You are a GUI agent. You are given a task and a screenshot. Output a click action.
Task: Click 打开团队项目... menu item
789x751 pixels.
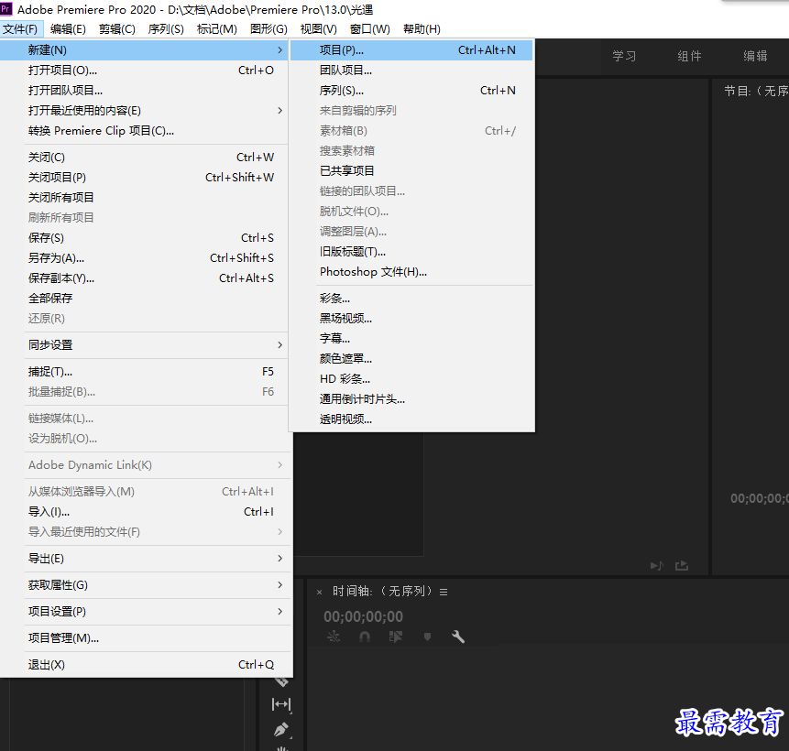tap(144, 91)
